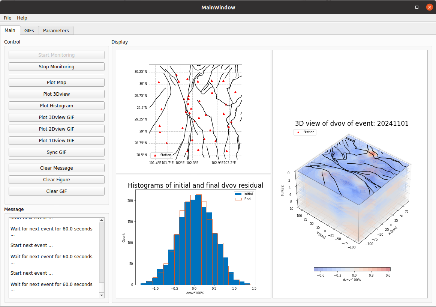Generate the Plot 3Dview GIF
The width and height of the screenshot is (436, 307).
pos(57,117)
